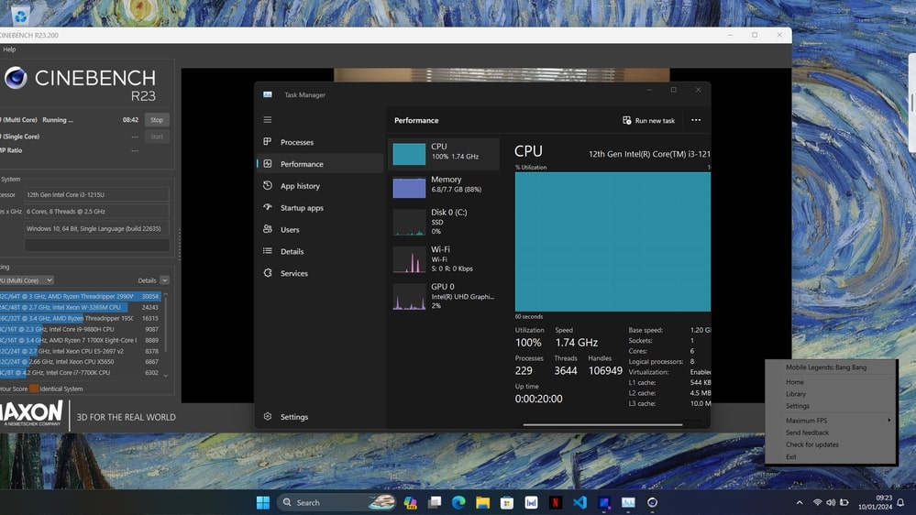This screenshot has width=916, height=515.
Task: Expand the Details dropdown in Cinebench ranking
Action: 164,280
